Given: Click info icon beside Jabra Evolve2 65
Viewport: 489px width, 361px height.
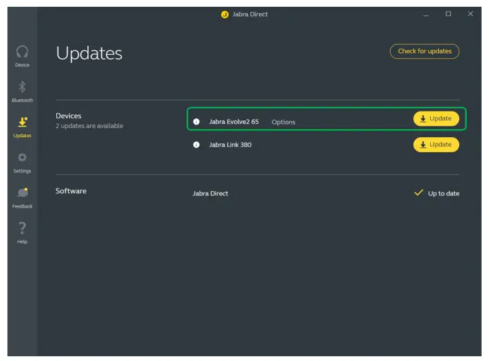Looking at the screenshot, I should (197, 122).
